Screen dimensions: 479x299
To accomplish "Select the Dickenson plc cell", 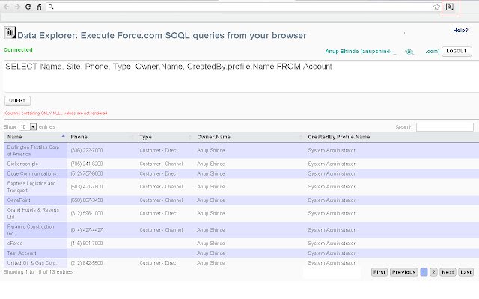I will point(35,164).
